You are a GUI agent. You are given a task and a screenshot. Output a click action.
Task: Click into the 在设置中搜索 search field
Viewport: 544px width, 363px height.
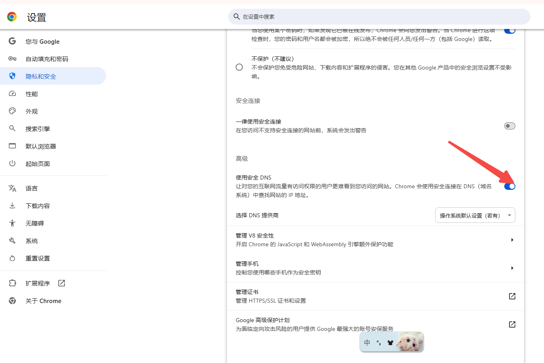(379, 17)
